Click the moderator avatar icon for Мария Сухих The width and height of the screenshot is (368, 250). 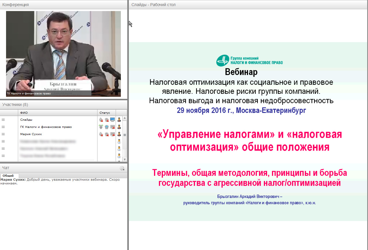point(119,134)
